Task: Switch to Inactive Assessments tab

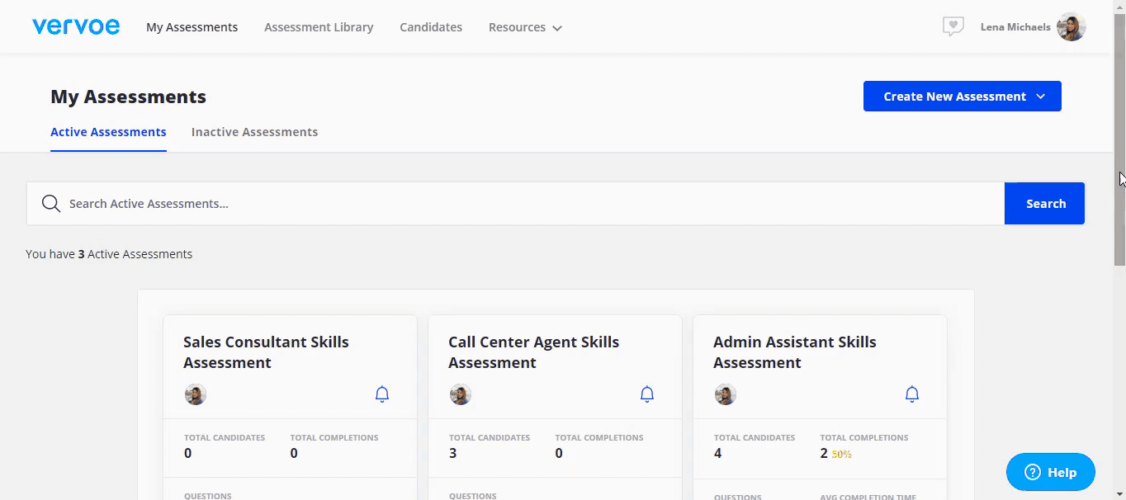Action: pos(254,132)
